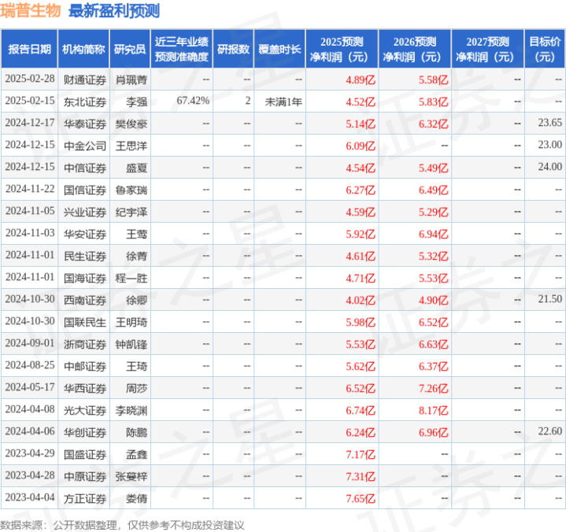This screenshot has width=566, height=532.
Task: Click 6.27亿 profit forecast value
Action: click(x=361, y=190)
